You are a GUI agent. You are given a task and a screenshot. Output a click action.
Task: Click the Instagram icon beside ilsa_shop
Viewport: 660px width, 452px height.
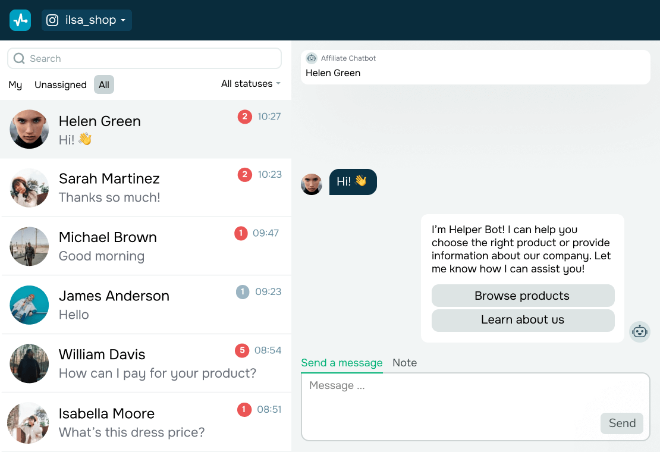[x=52, y=20]
